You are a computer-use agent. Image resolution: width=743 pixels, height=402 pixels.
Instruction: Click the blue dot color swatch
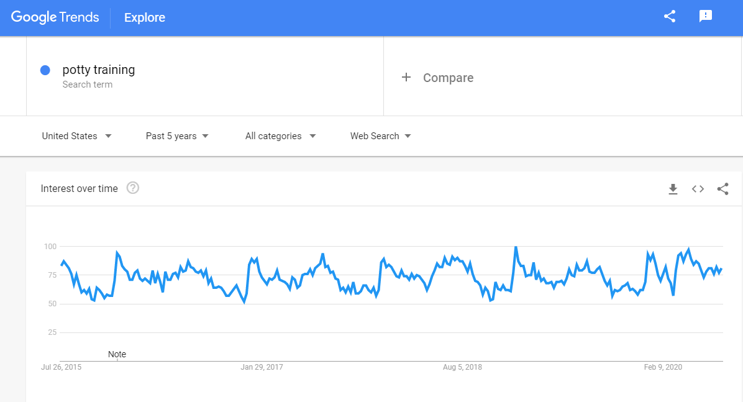tap(45, 70)
